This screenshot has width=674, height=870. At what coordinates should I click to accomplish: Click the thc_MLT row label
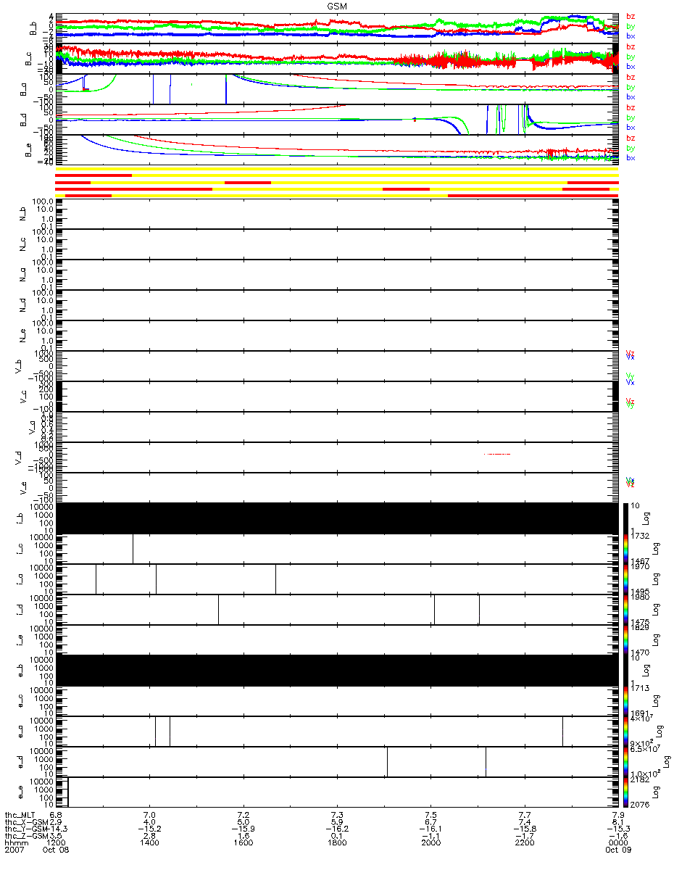click(x=21, y=815)
